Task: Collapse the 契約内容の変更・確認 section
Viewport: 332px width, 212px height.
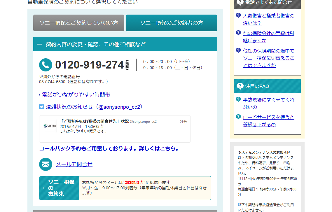Action: tap(40, 44)
